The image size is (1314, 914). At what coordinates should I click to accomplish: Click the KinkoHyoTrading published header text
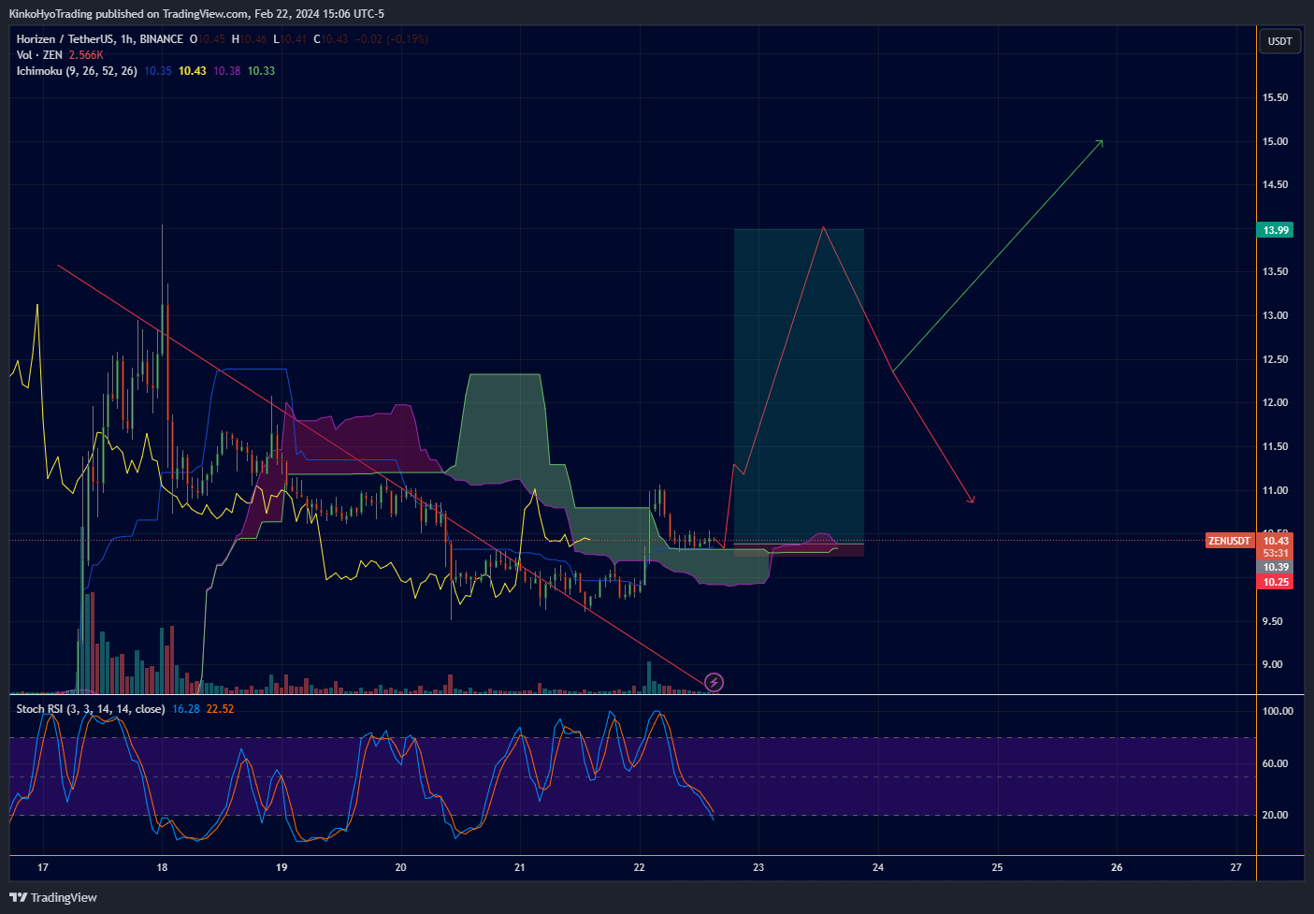(x=196, y=13)
